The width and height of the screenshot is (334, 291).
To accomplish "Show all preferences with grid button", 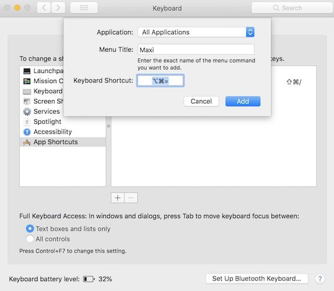I will (x=83, y=8).
